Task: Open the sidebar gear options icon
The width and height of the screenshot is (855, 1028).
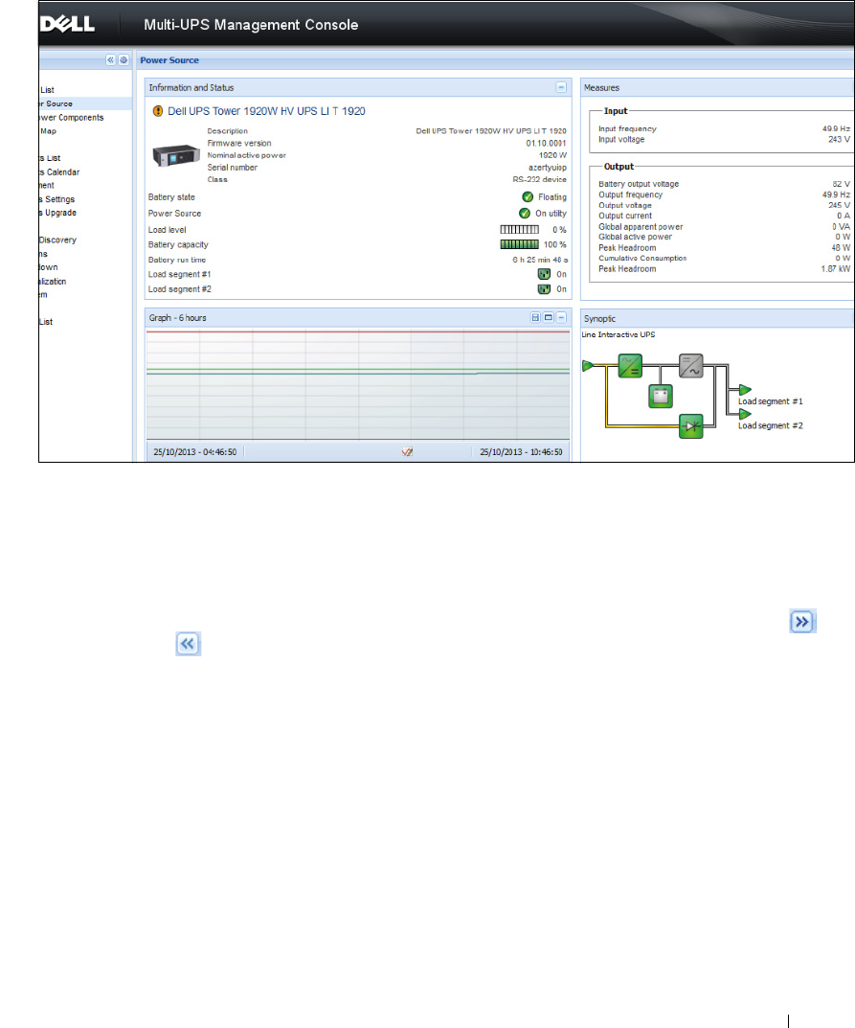Action: pyautogui.click(x=124, y=59)
